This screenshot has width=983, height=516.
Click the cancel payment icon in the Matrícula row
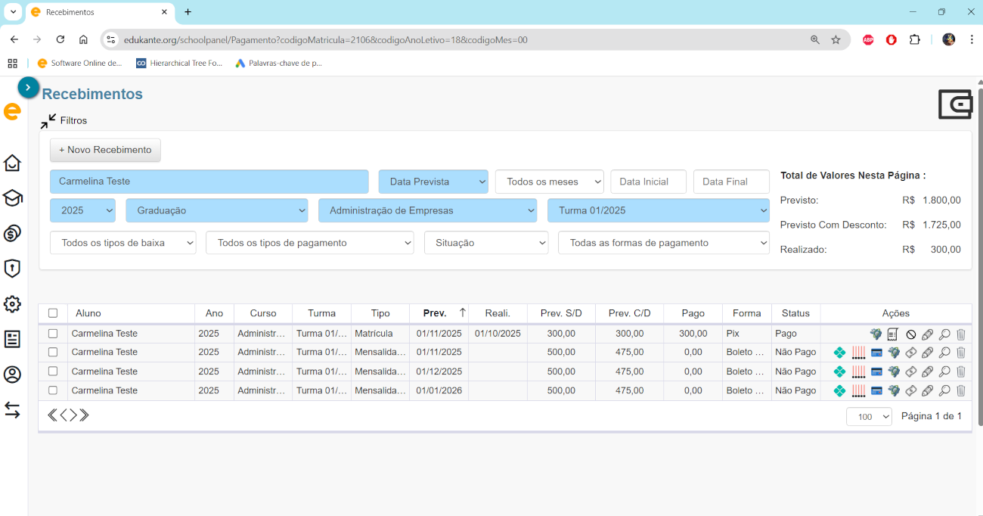911,334
